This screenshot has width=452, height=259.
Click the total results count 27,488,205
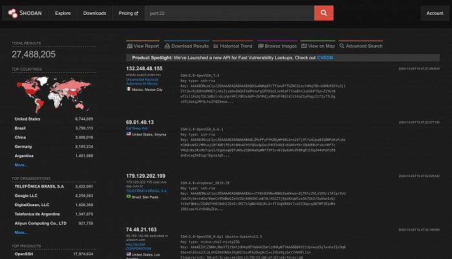(34, 54)
